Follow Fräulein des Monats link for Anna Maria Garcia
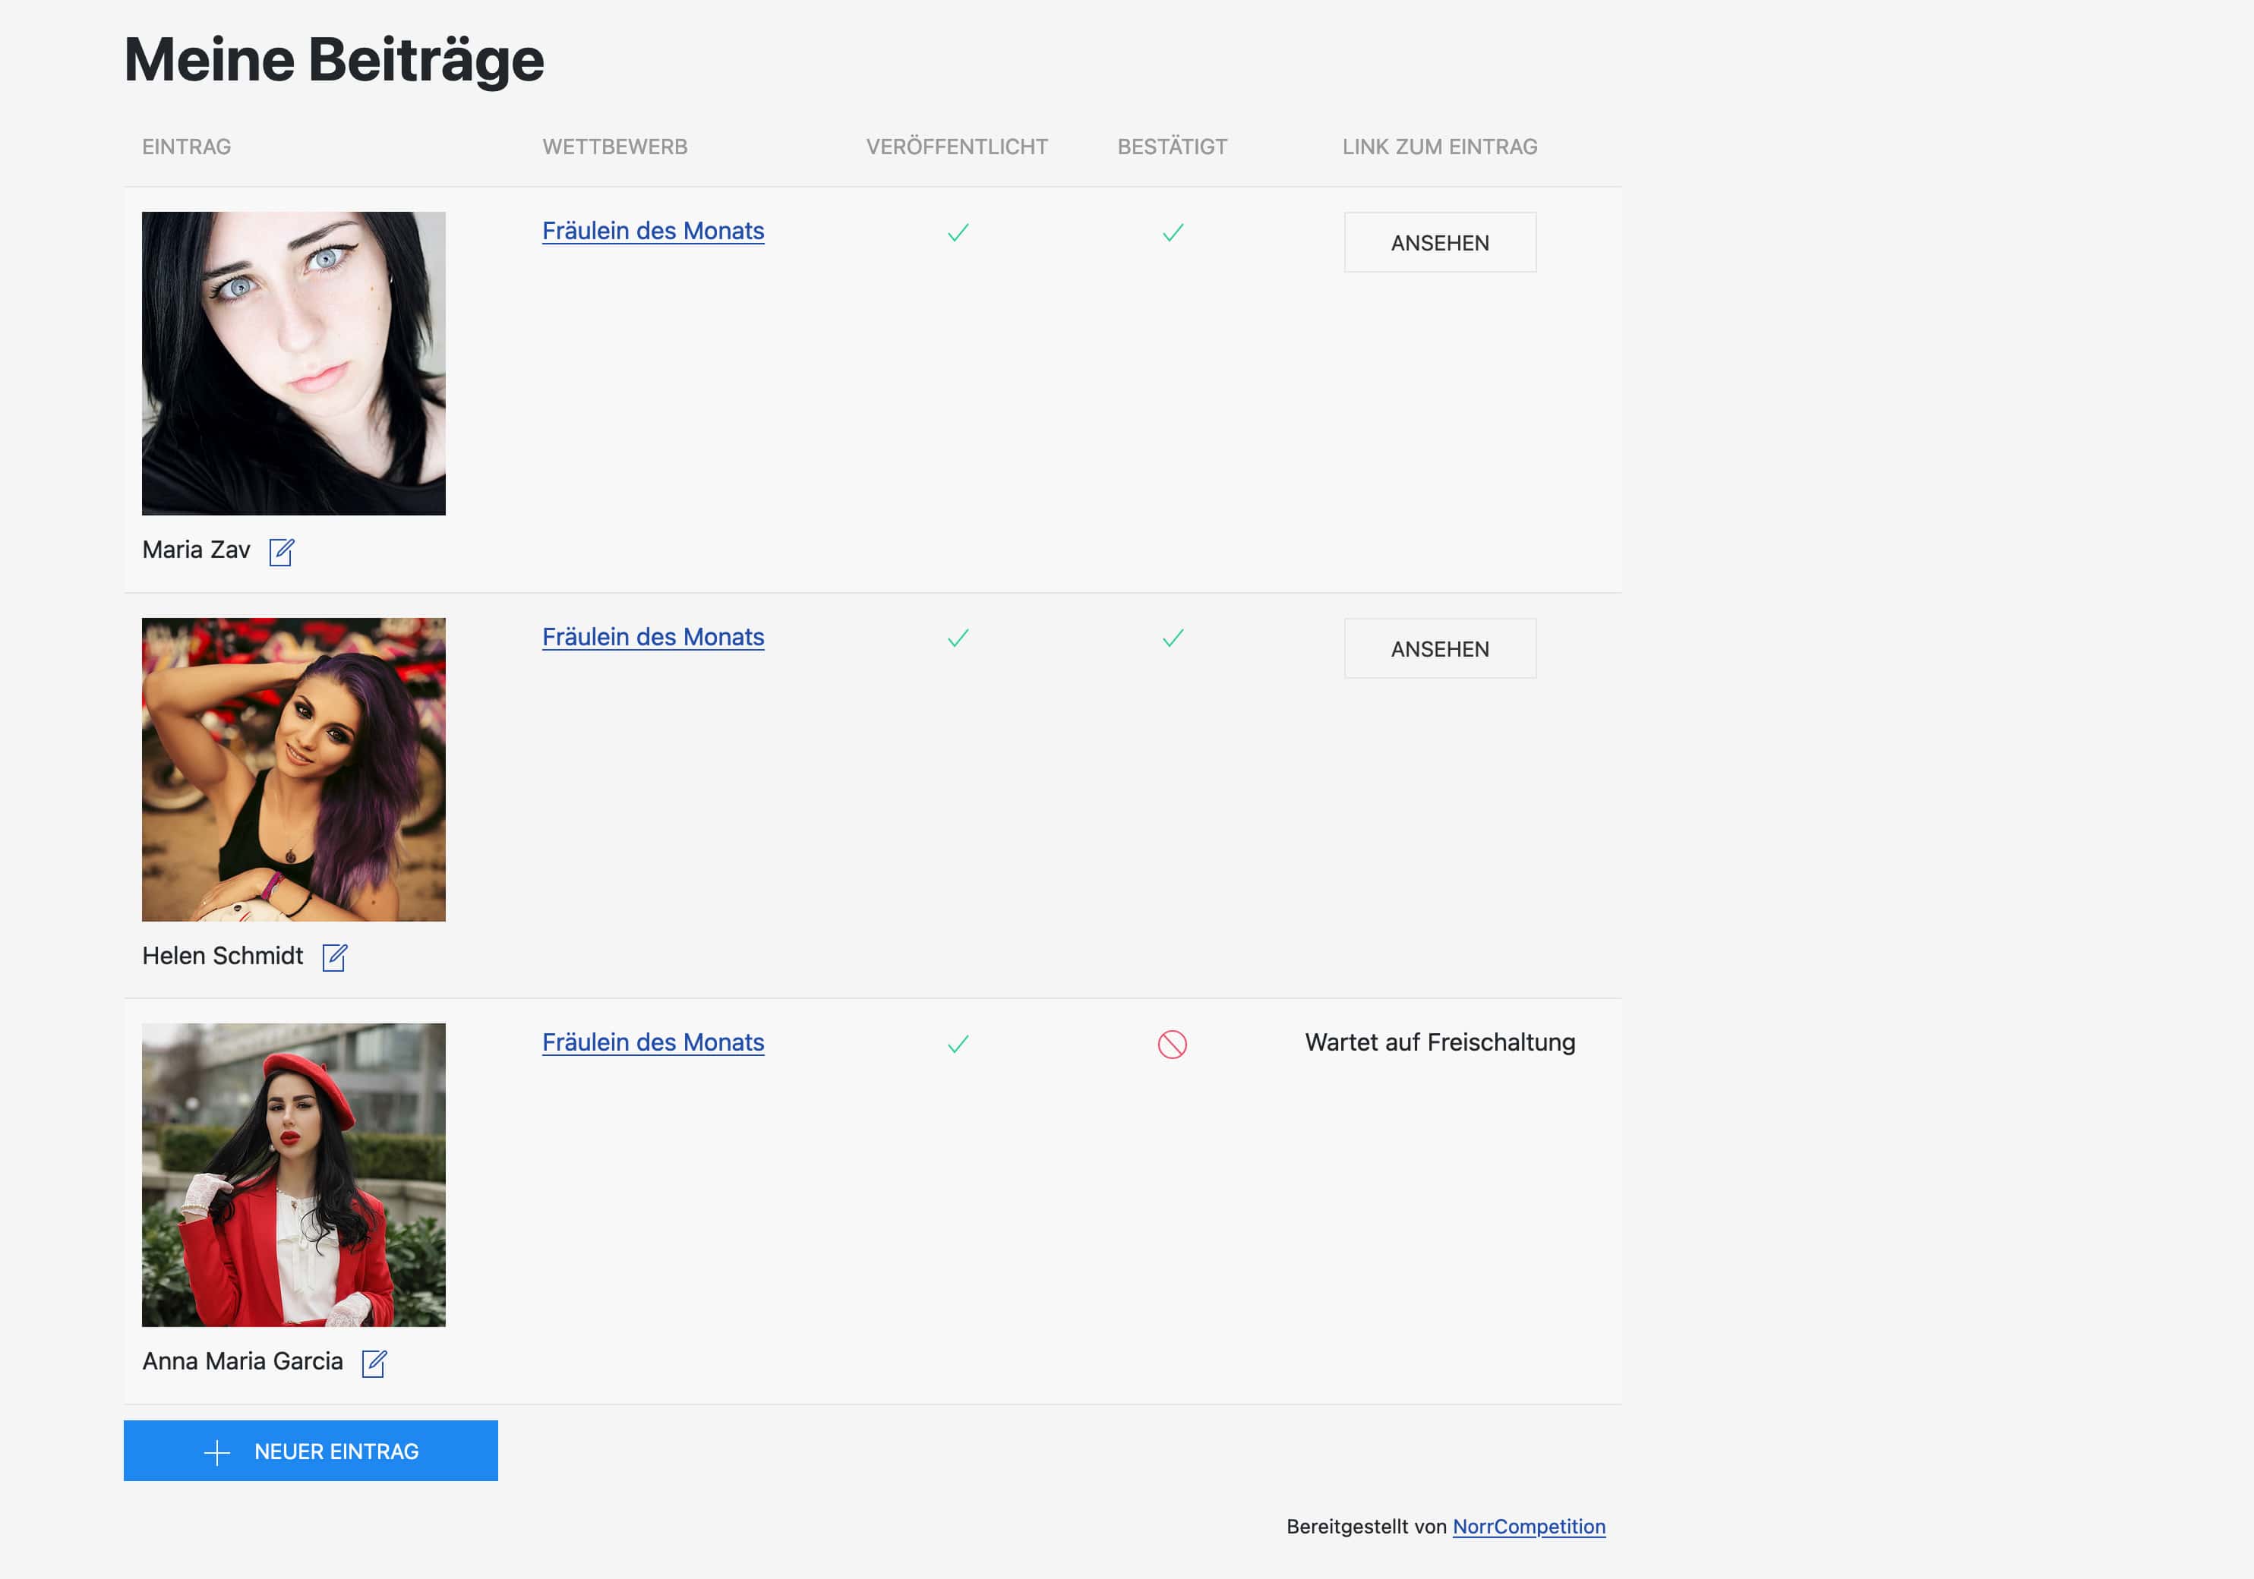2254x1579 pixels. tap(653, 1042)
